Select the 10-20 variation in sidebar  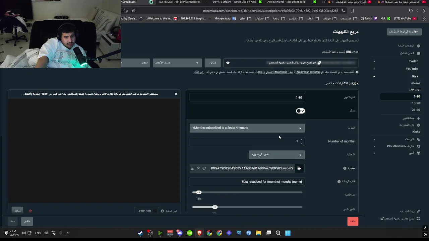[x=416, y=103]
